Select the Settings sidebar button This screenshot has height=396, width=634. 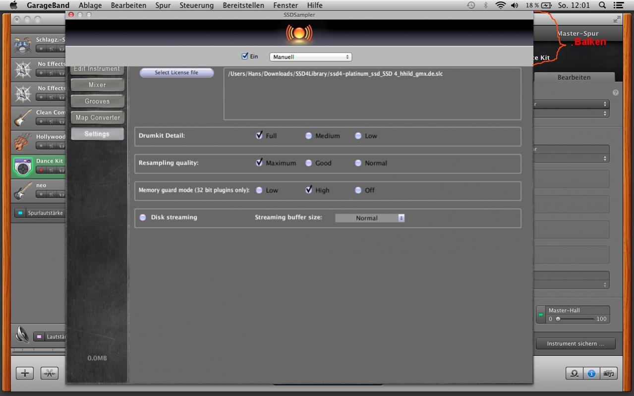click(97, 134)
